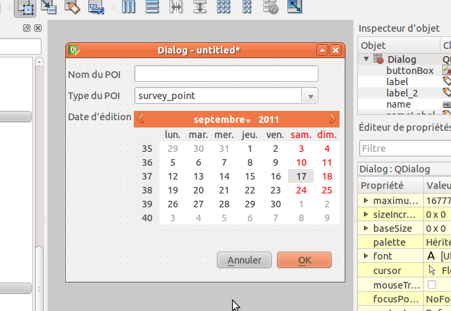The width and height of the screenshot is (451, 311).
Task: Expand the font property row
Action: (x=366, y=256)
